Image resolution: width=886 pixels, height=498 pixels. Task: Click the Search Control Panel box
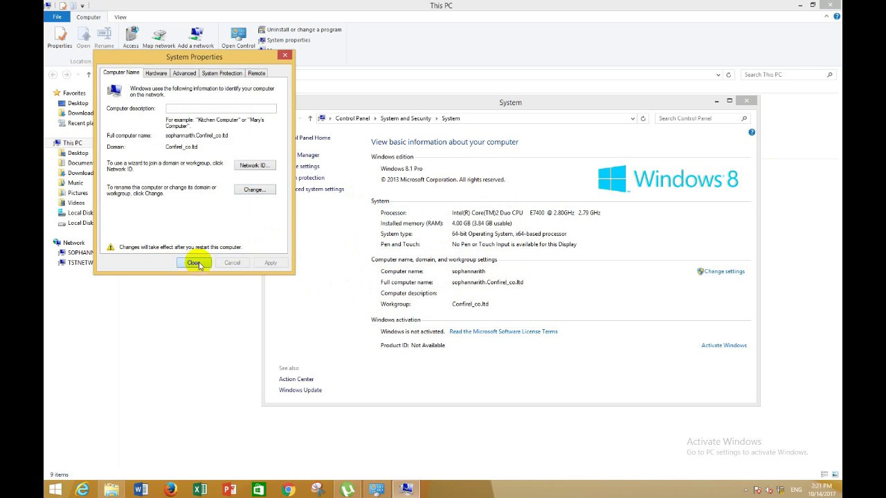[x=703, y=118]
